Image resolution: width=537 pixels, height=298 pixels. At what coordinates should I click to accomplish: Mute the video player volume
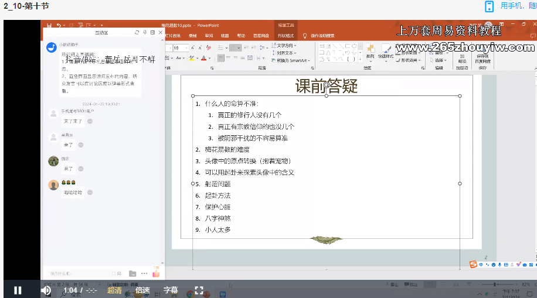point(46,290)
